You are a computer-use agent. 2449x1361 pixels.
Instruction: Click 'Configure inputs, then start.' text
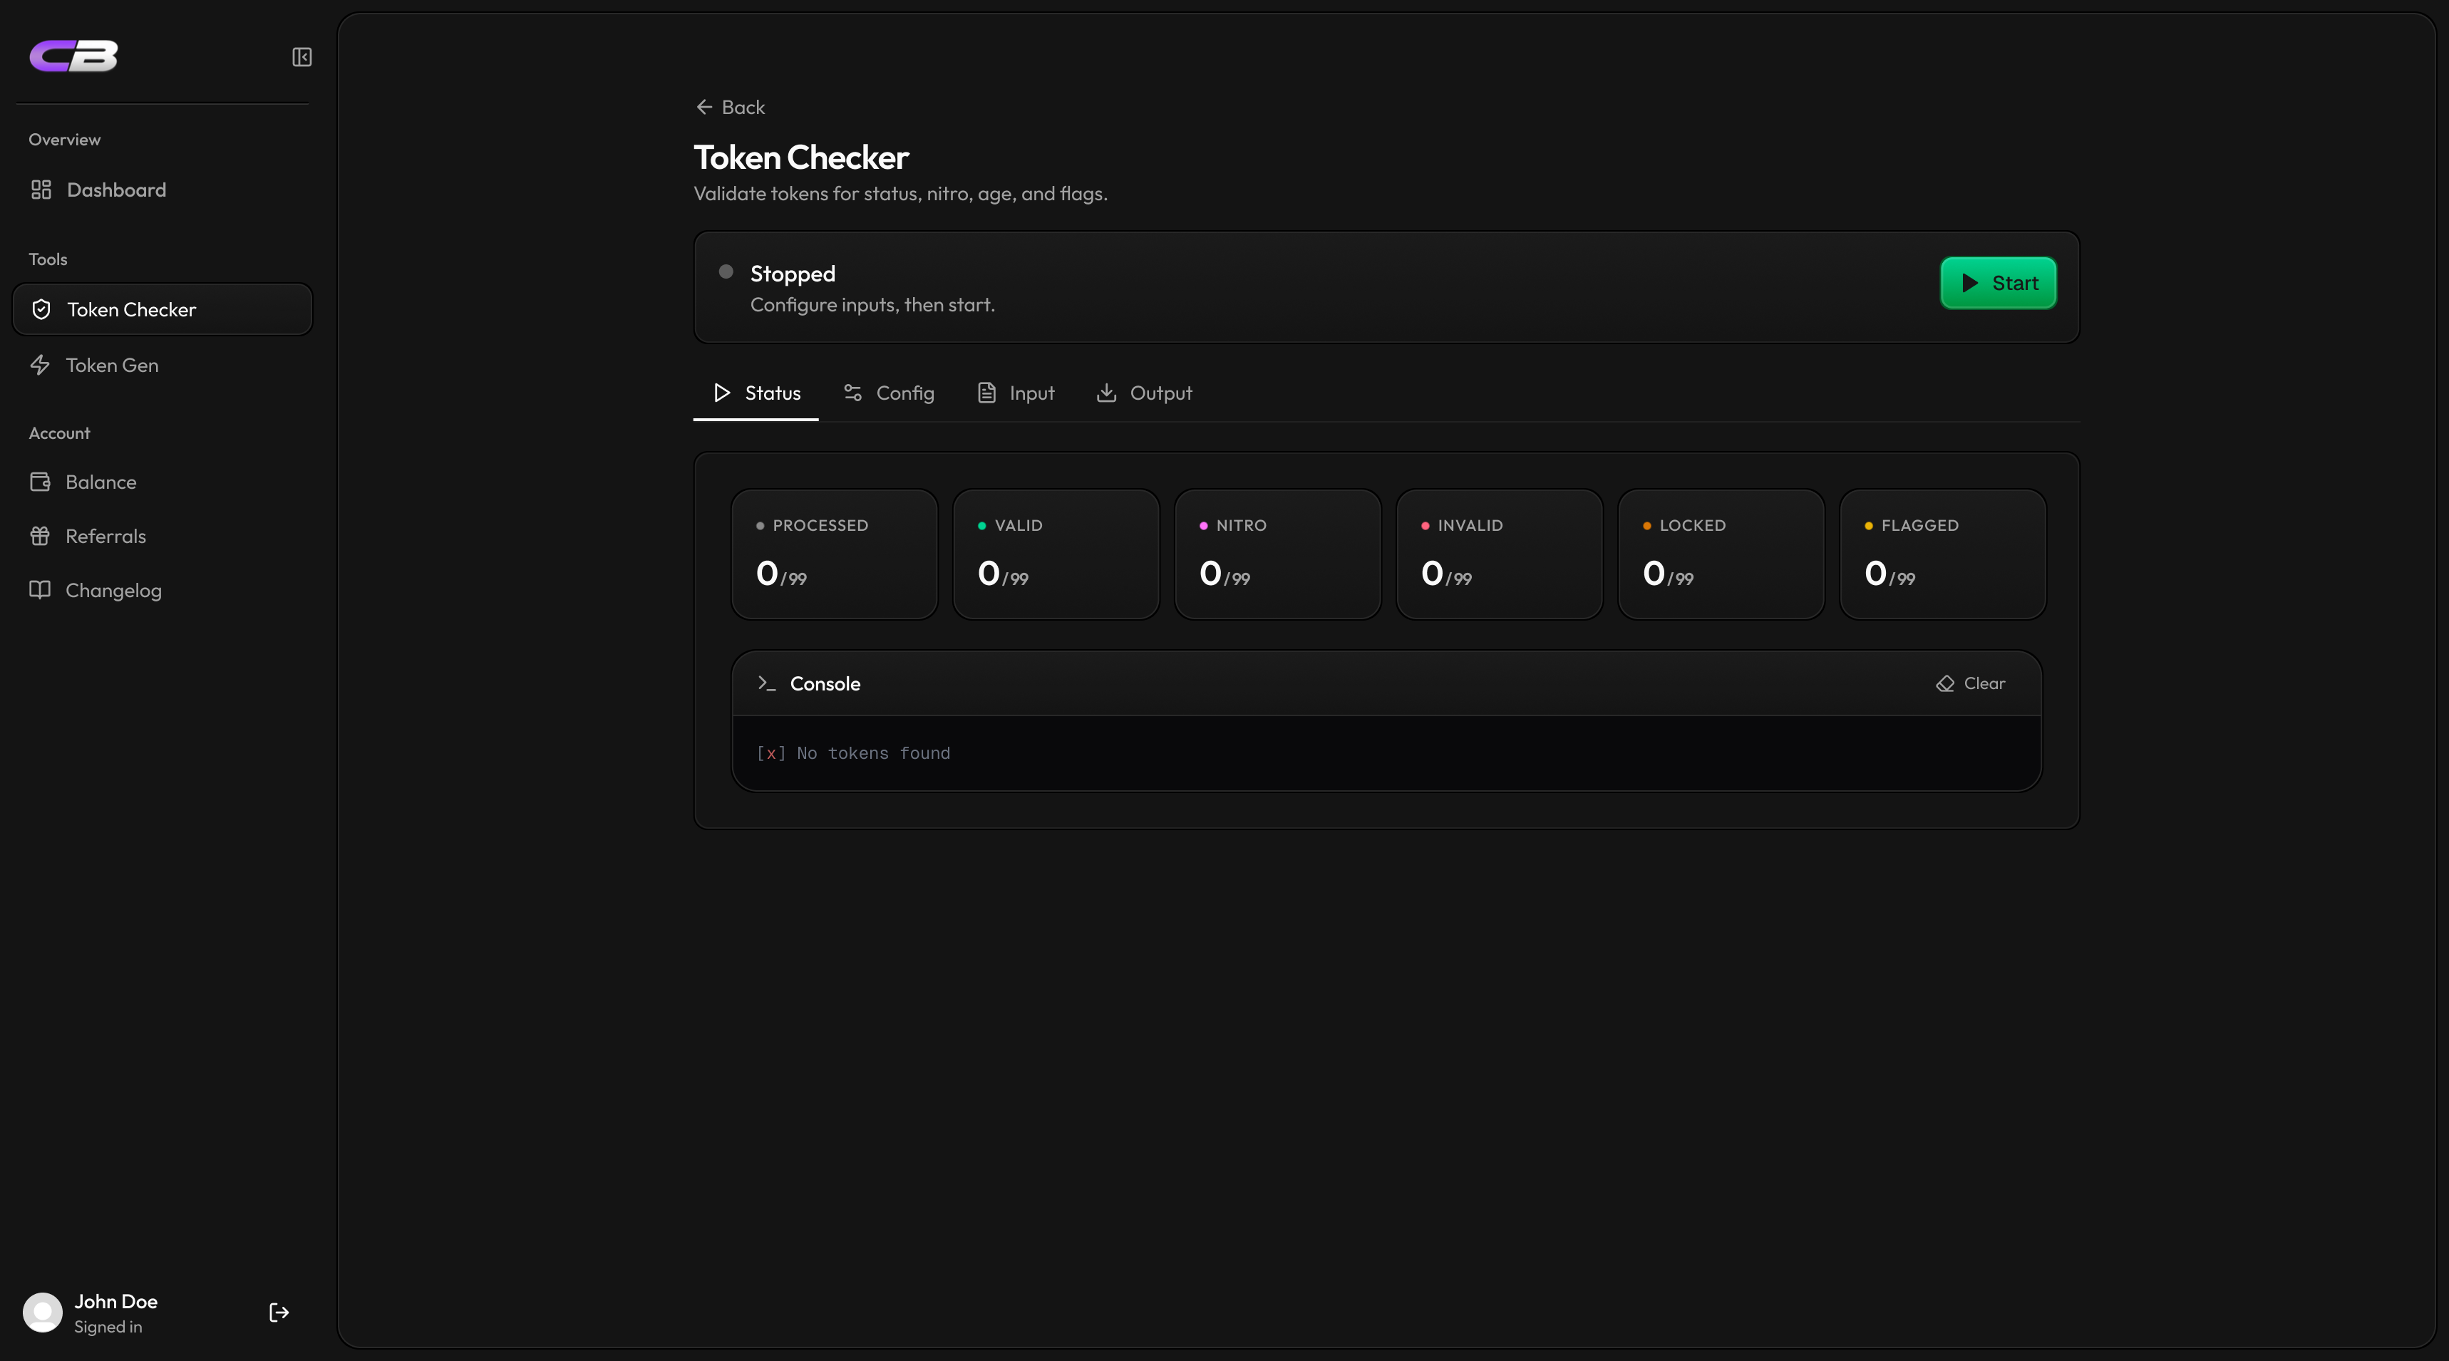[x=872, y=305]
